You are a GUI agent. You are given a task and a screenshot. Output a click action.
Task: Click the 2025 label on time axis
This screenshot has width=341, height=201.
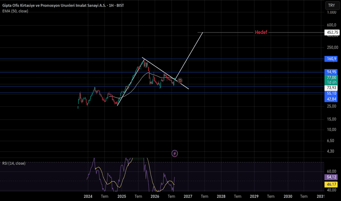pyautogui.click(x=122, y=197)
